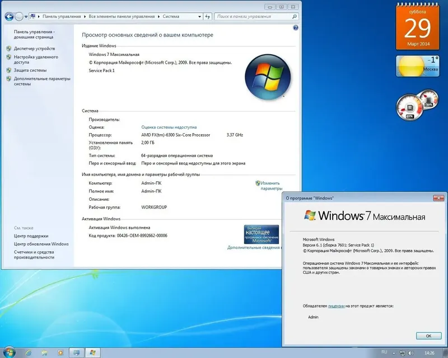Expand arrow after Панель управления breadcrumb
Viewport: 448px width, 358px height.
pyautogui.click(x=85, y=17)
